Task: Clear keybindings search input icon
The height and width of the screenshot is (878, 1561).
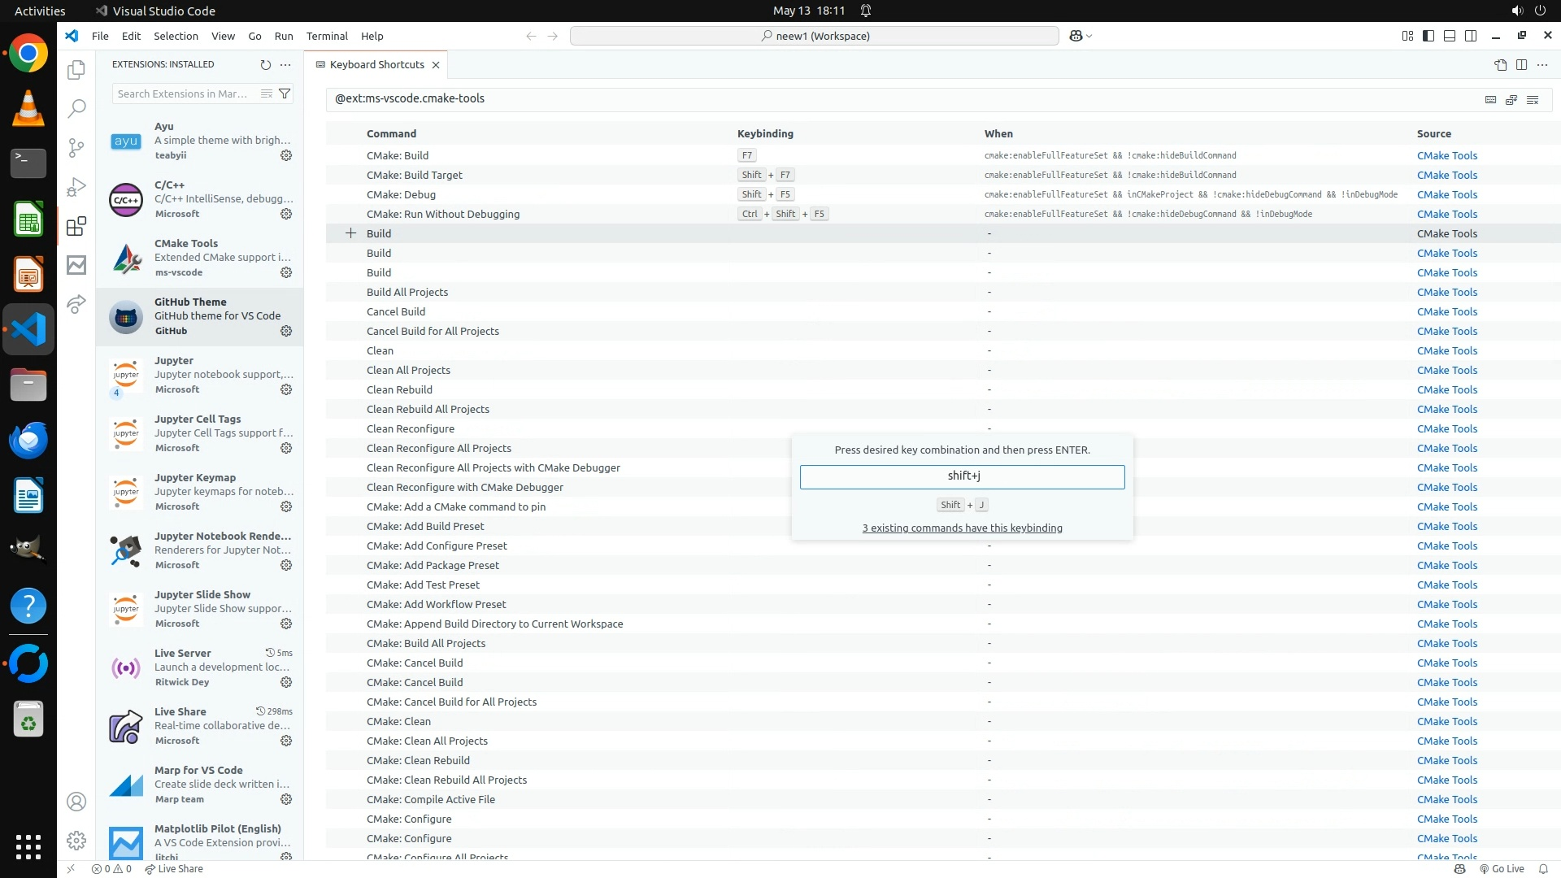Action: pyautogui.click(x=1533, y=99)
